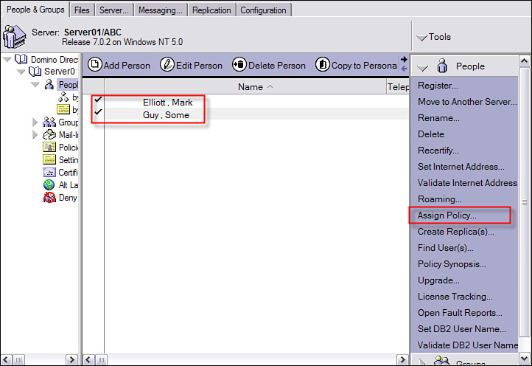Screen dimensions: 532x366
Task: Select Recertify... in the tools list
Action: click(x=438, y=151)
